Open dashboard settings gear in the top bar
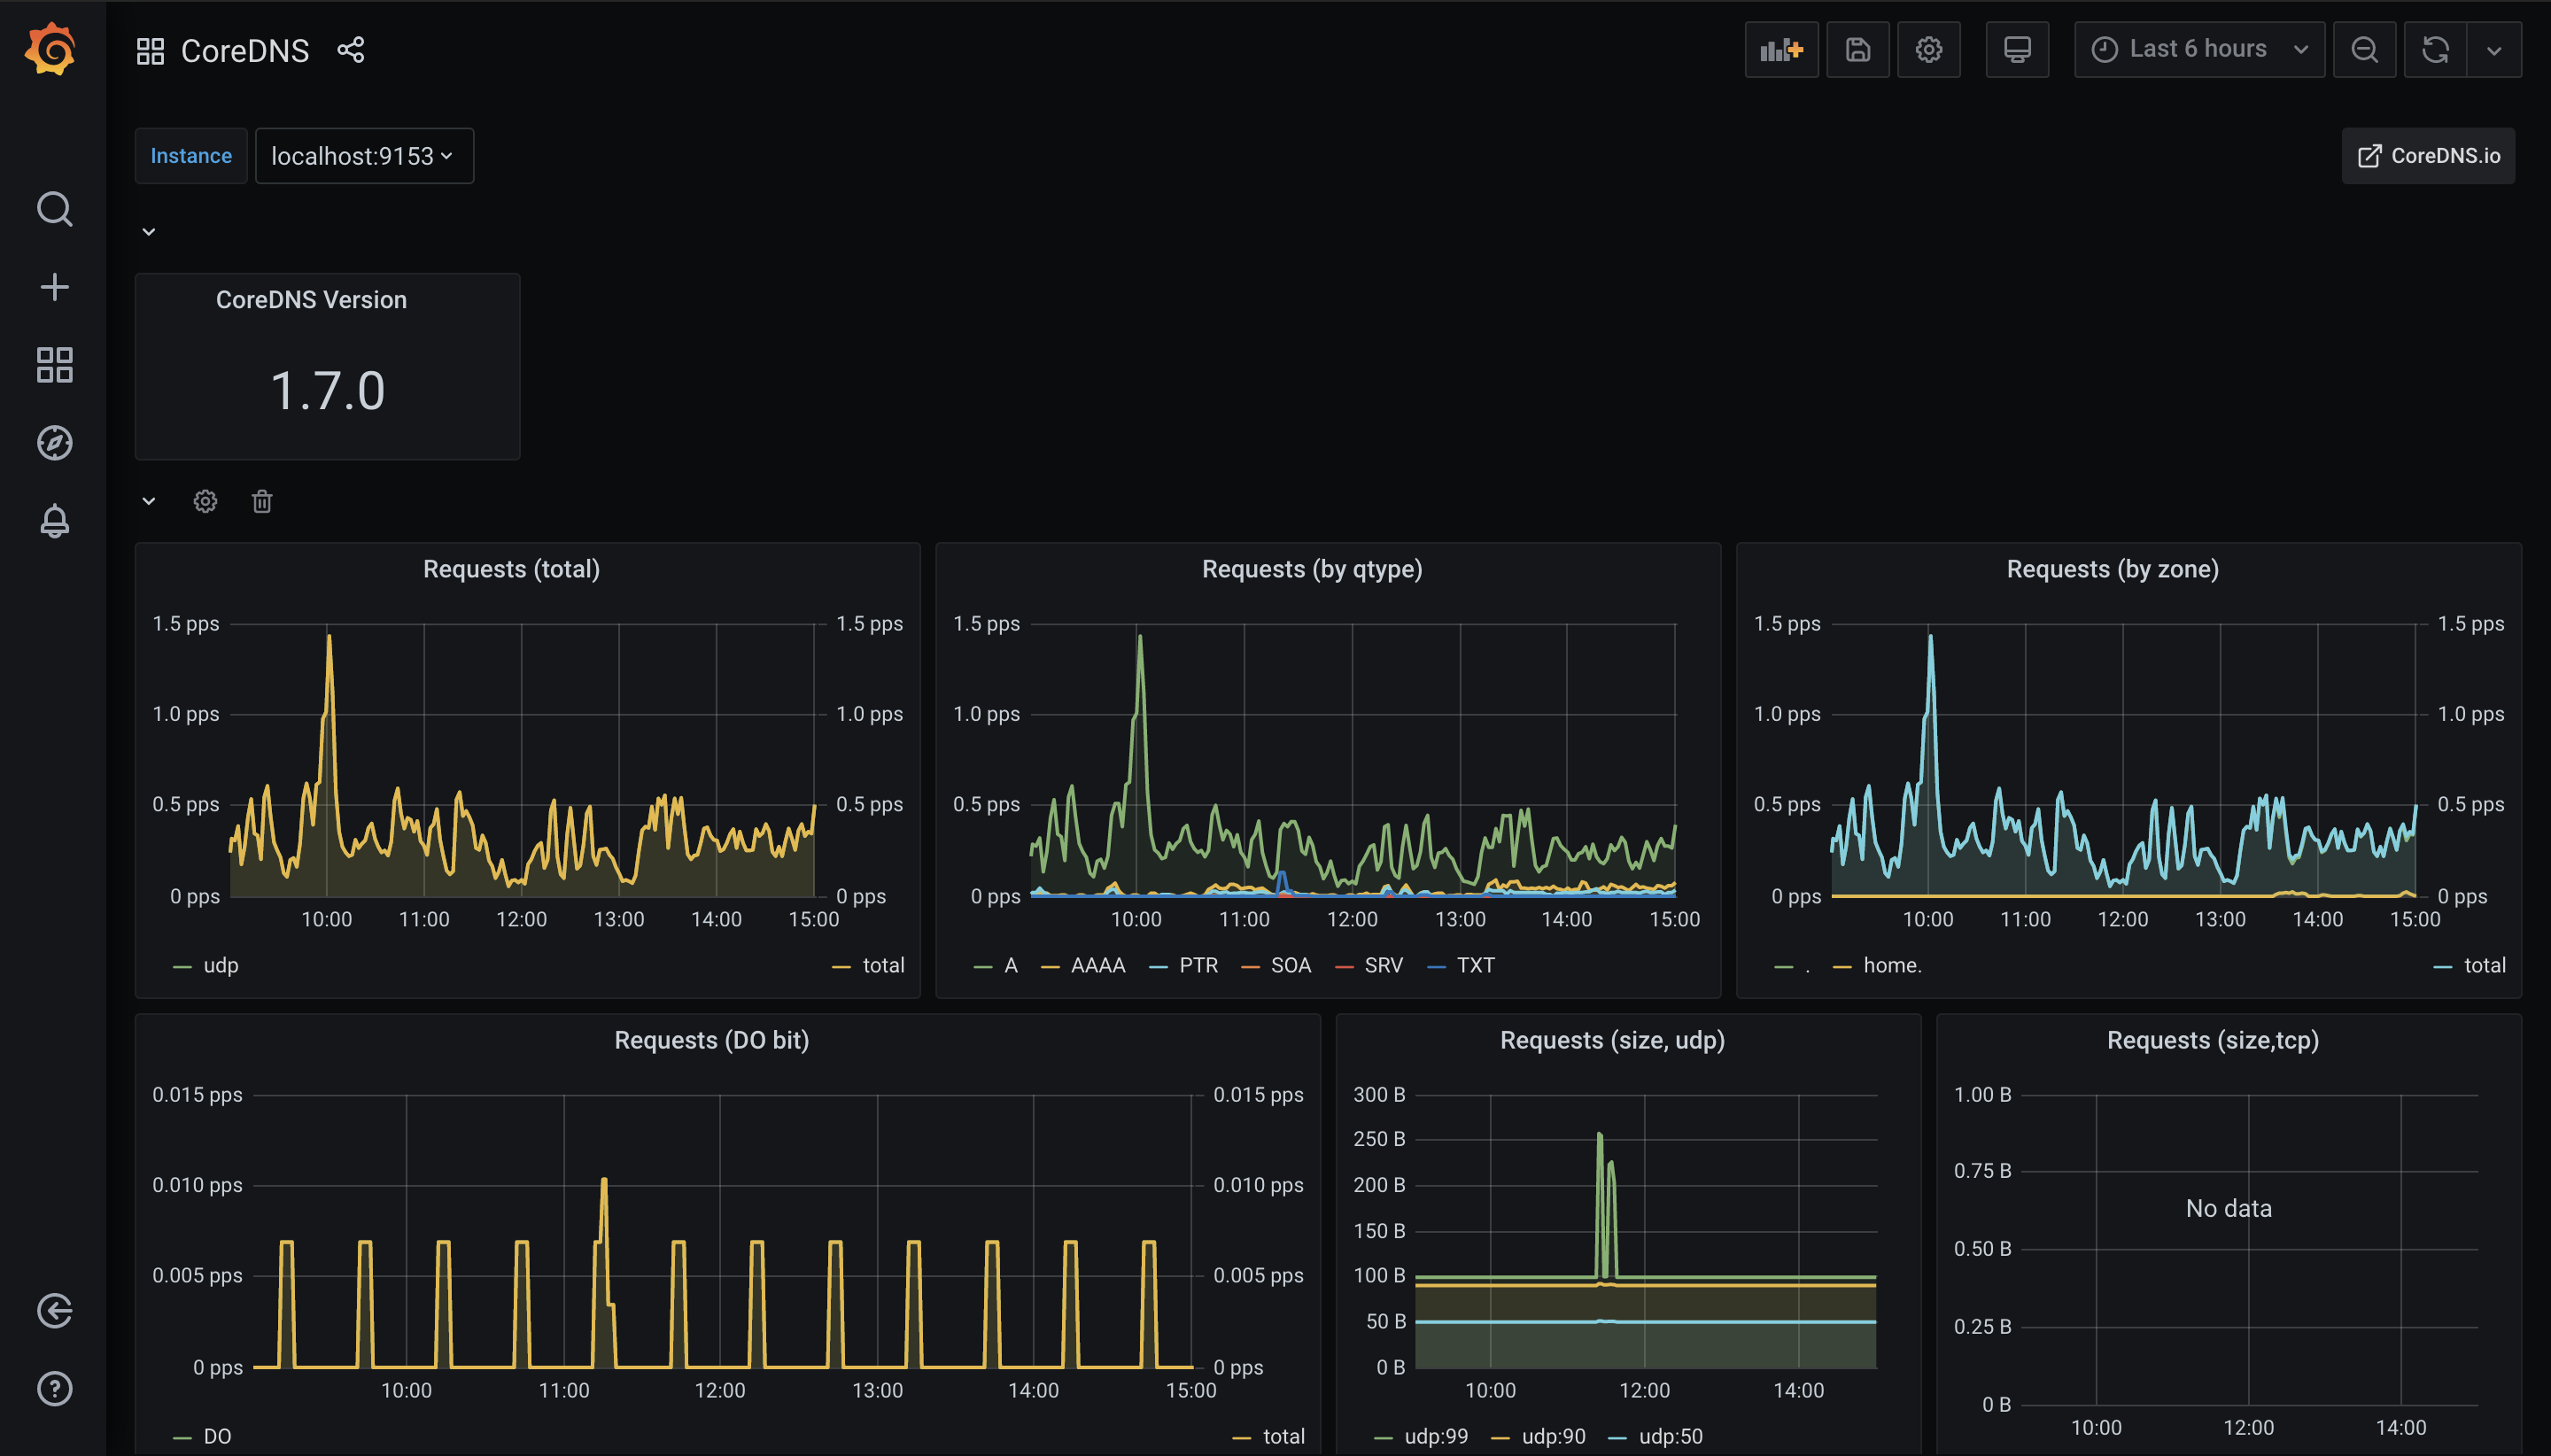Viewport: 2551px width, 1456px height. 1928,49
